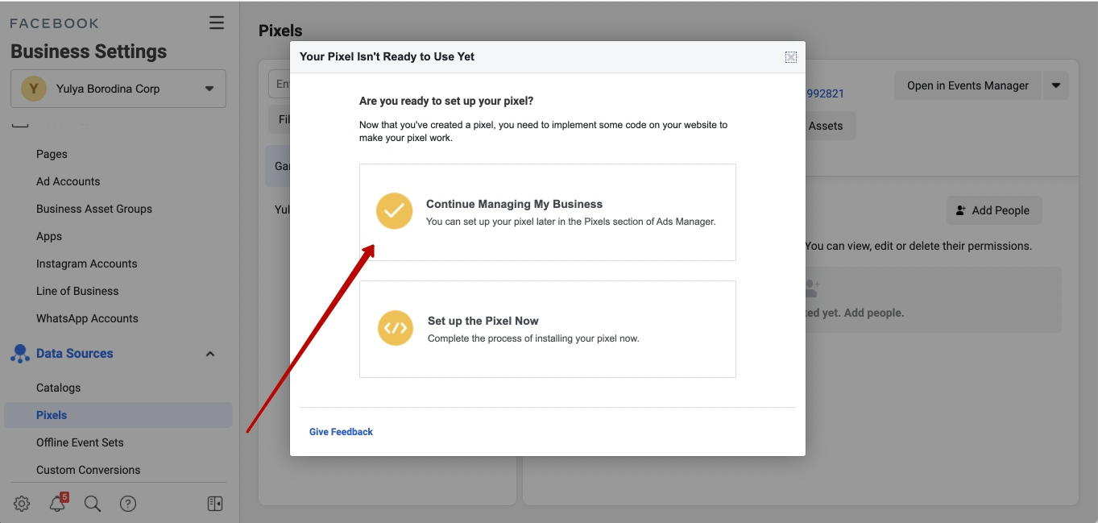
Task: Open Ad Accounts in sidebar
Action: pos(68,181)
